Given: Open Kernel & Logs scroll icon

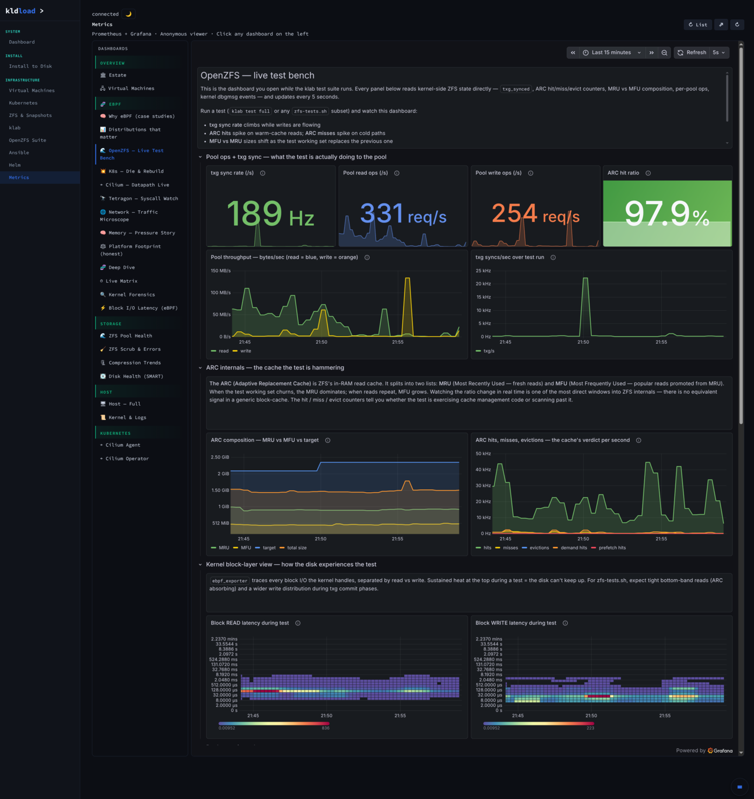Looking at the screenshot, I should [x=103, y=418].
